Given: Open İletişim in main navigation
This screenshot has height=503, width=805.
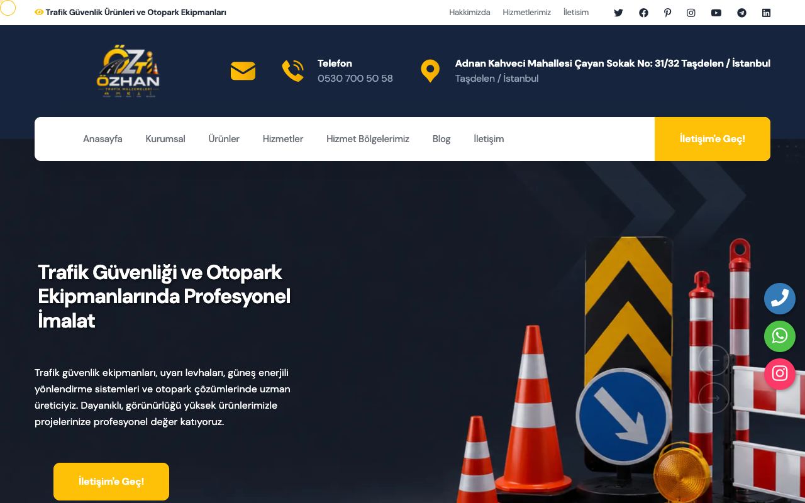Looking at the screenshot, I should click(x=489, y=139).
